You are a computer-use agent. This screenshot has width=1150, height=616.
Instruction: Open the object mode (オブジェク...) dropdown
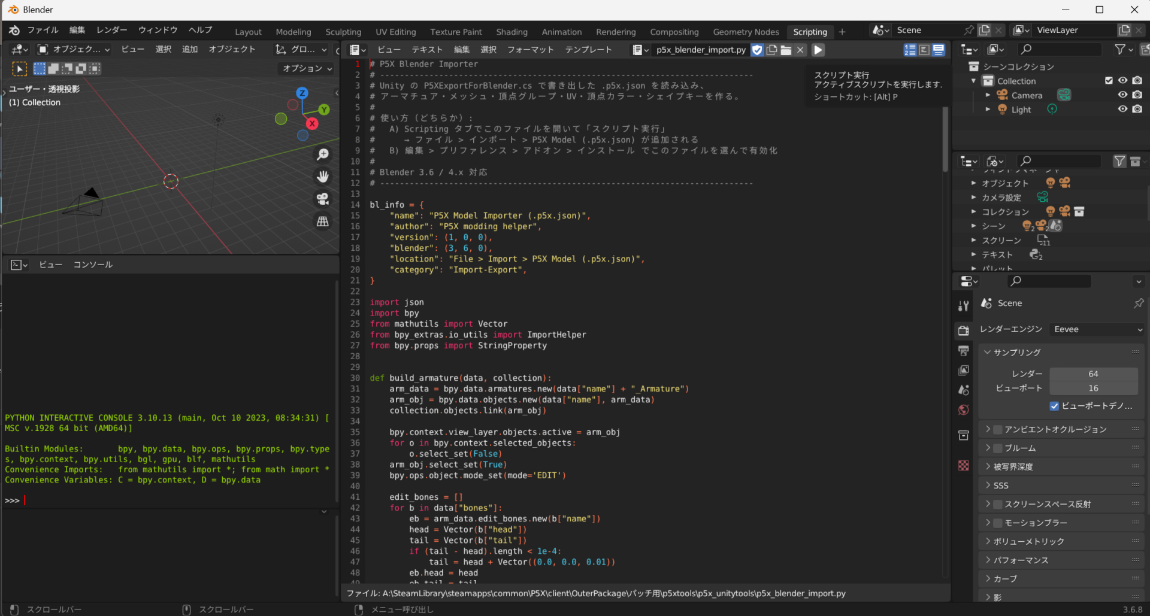coord(74,49)
